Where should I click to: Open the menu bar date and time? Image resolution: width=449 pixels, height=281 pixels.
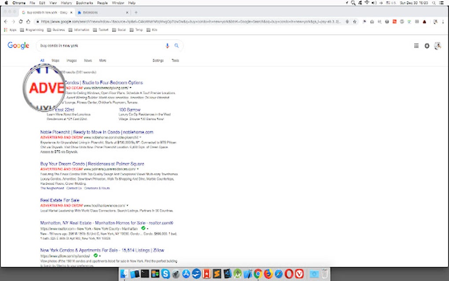[413, 3]
